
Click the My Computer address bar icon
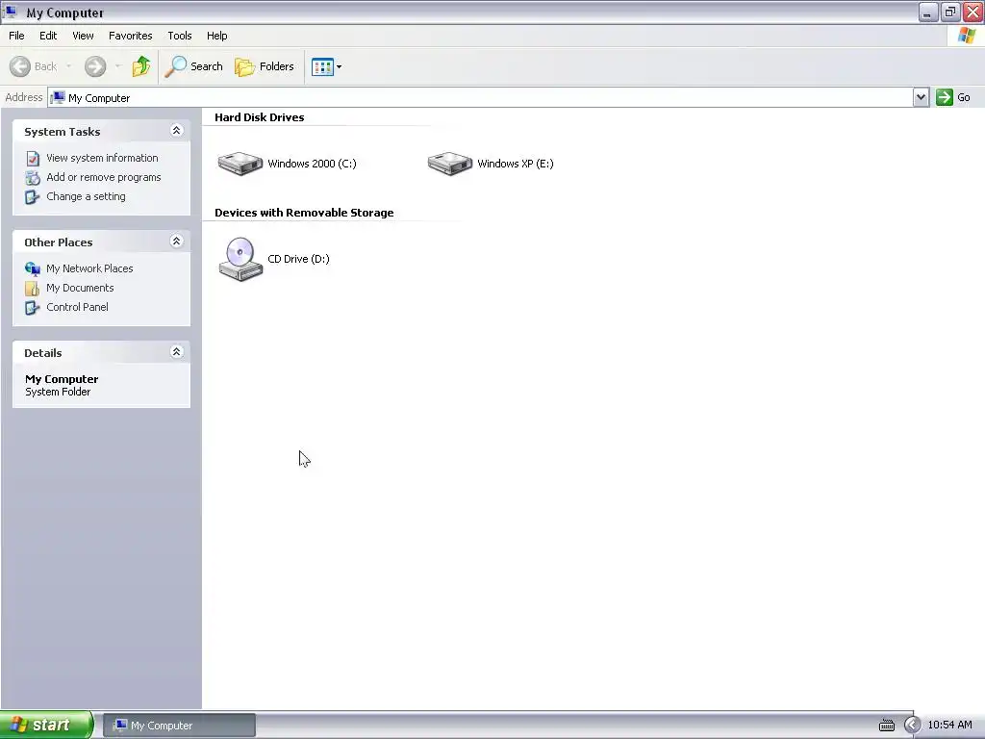click(x=58, y=97)
